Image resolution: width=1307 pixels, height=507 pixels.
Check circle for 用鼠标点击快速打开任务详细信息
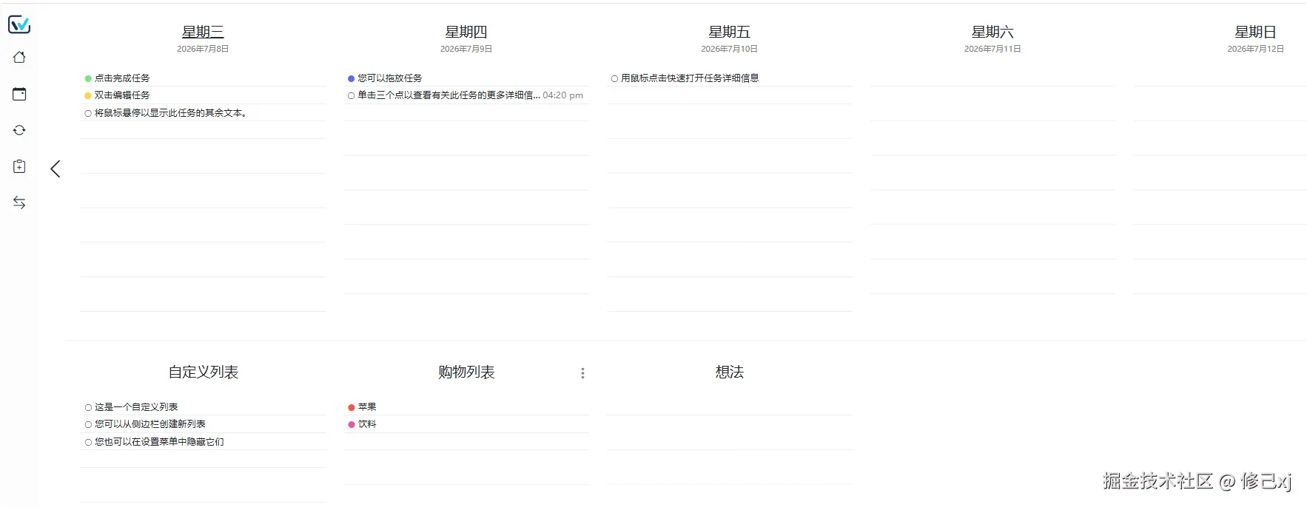[x=614, y=78]
